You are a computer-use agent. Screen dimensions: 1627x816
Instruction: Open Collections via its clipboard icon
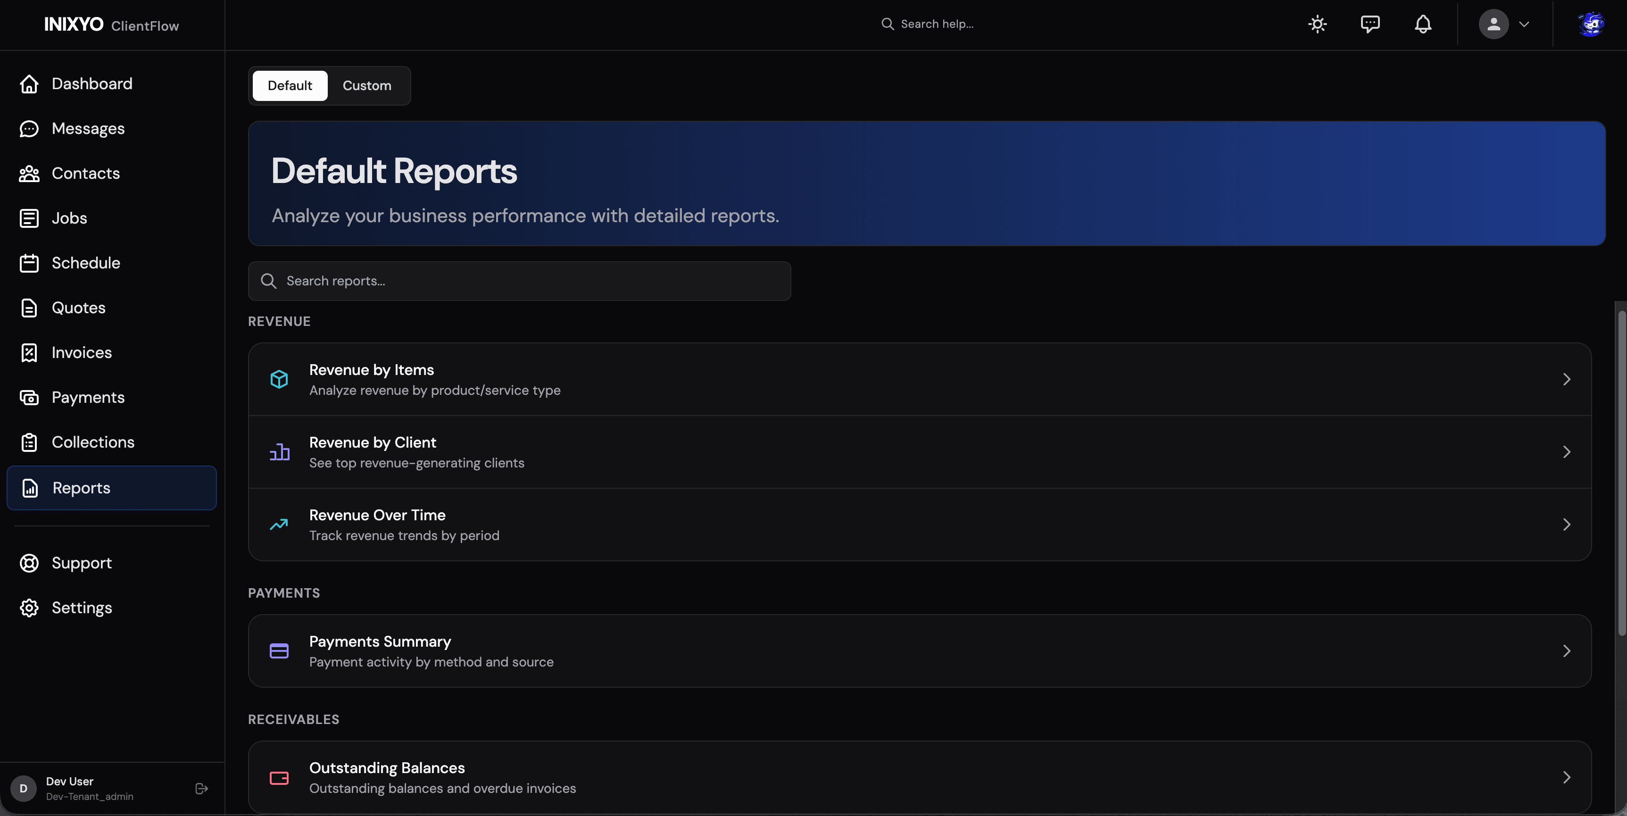[x=30, y=442]
